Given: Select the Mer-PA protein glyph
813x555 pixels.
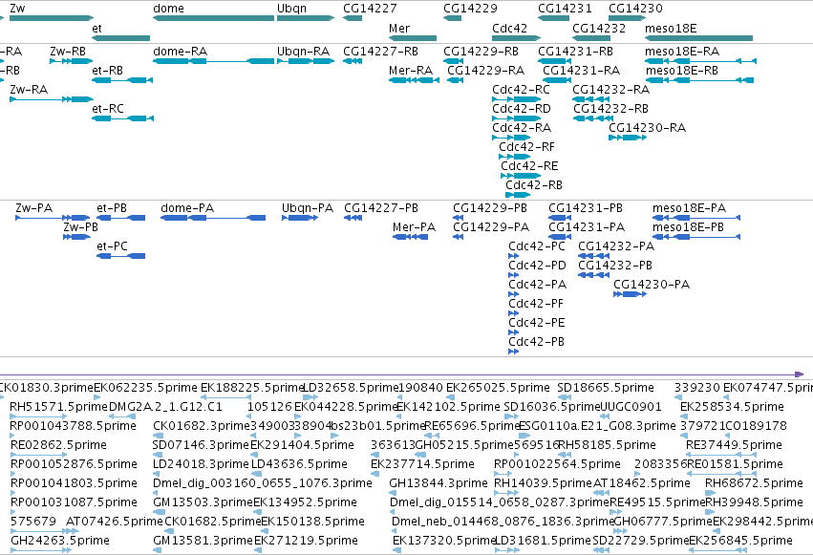Looking at the screenshot, I should 410,237.
